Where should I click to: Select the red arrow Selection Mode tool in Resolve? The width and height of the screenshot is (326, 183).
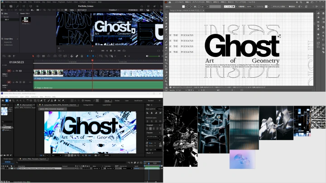(33, 56)
